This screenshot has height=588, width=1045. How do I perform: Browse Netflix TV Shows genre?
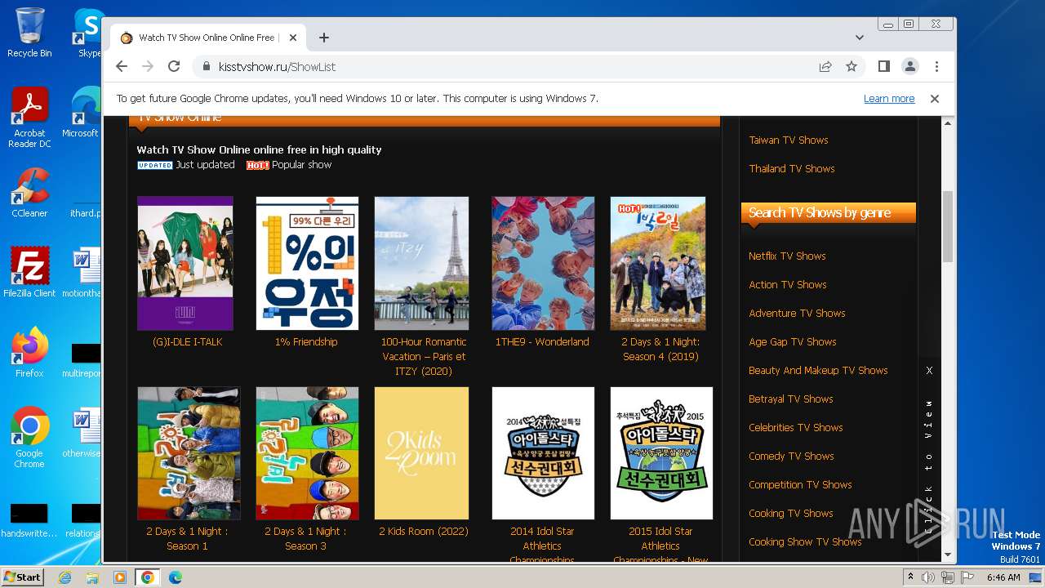(x=787, y=256)
